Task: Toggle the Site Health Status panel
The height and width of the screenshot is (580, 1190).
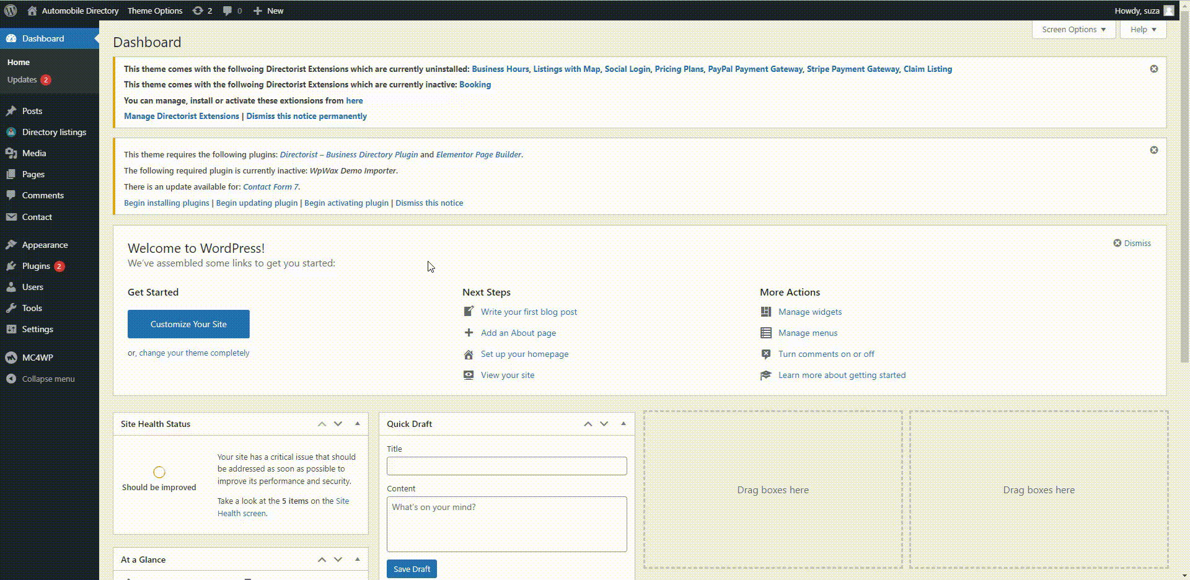Action: 358,424
